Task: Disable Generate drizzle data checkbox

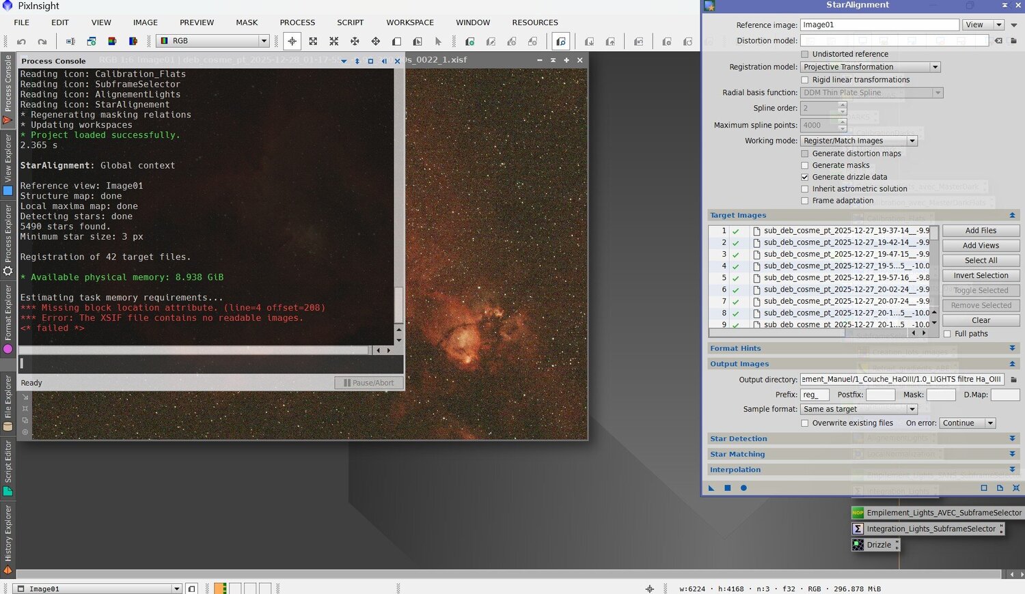Action: (805, 177)
